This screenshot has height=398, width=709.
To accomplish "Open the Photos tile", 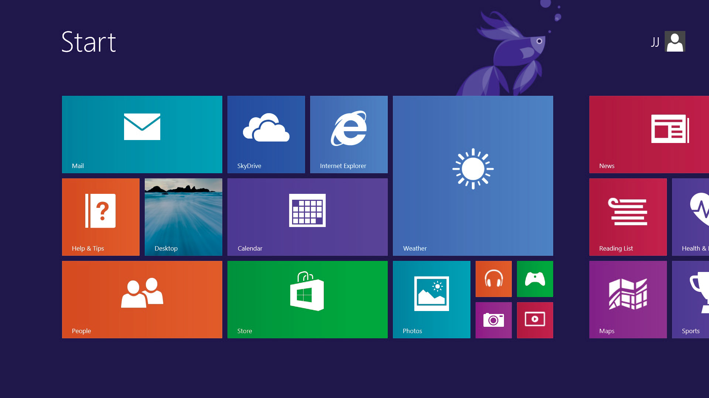I will coord(432,300).
